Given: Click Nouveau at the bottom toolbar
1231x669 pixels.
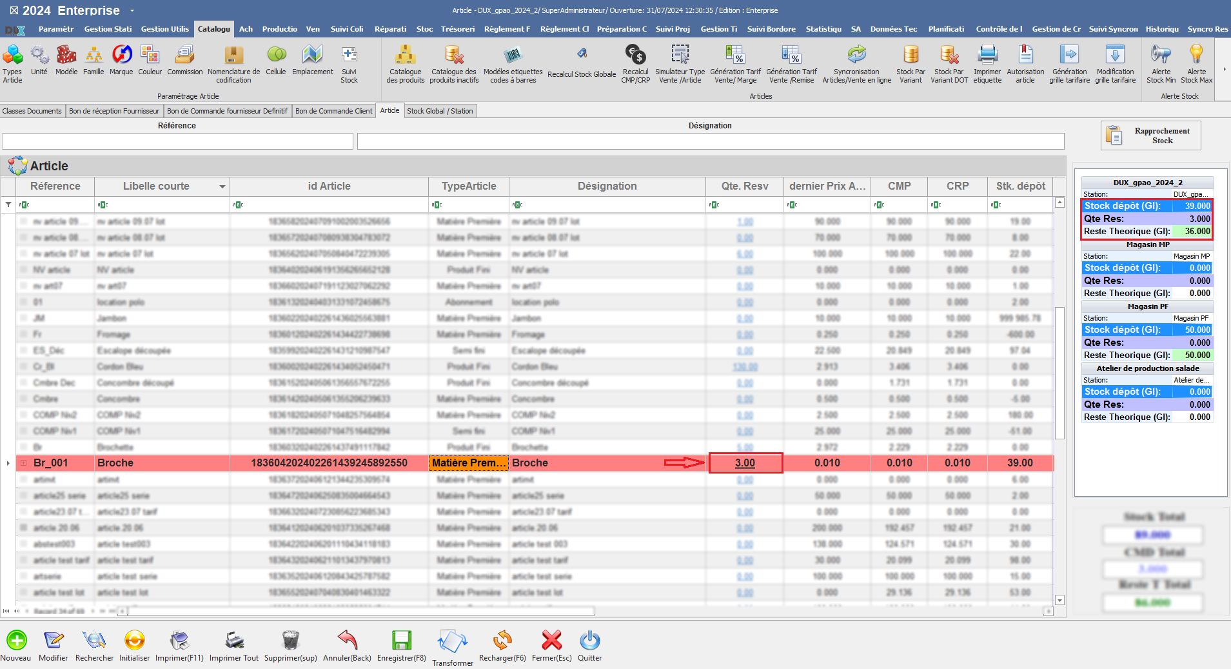Looking at the screenshot, I should click(16, 646).
